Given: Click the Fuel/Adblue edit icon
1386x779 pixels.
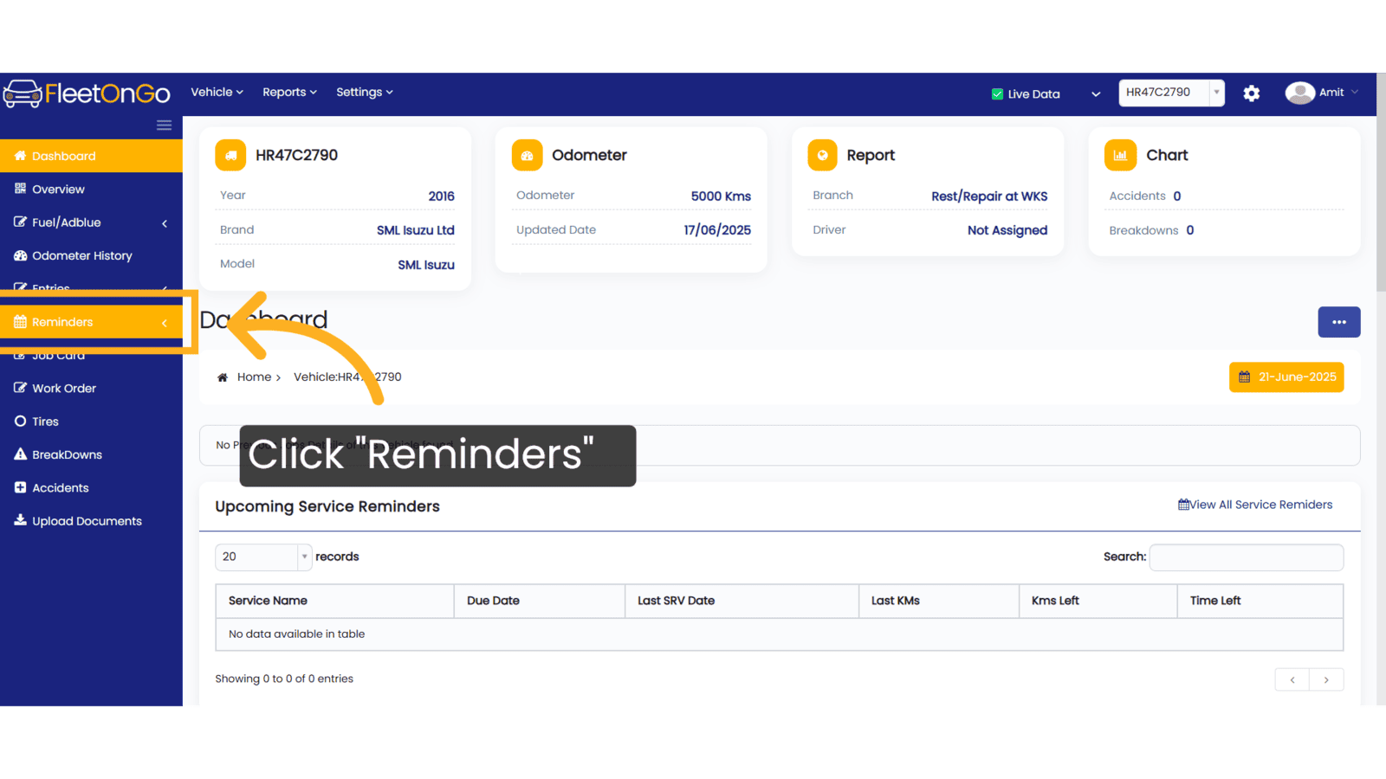Looking at the screenshot, I should 20,222.
